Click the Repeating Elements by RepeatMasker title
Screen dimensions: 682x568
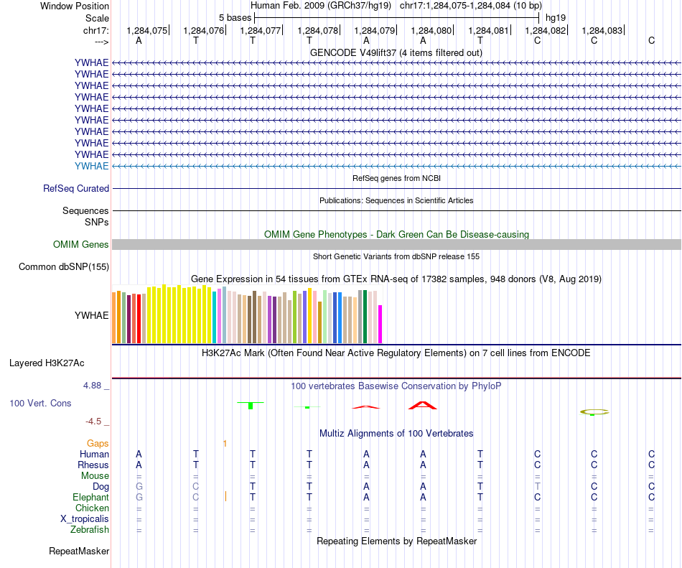[397, 541]
